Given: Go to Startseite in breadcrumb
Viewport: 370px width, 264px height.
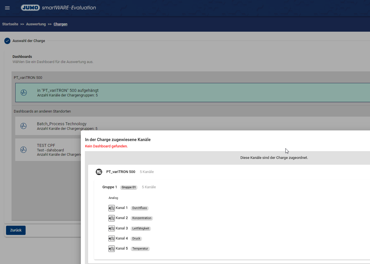Looking at the screenshot, I should [x=10, y=24].
